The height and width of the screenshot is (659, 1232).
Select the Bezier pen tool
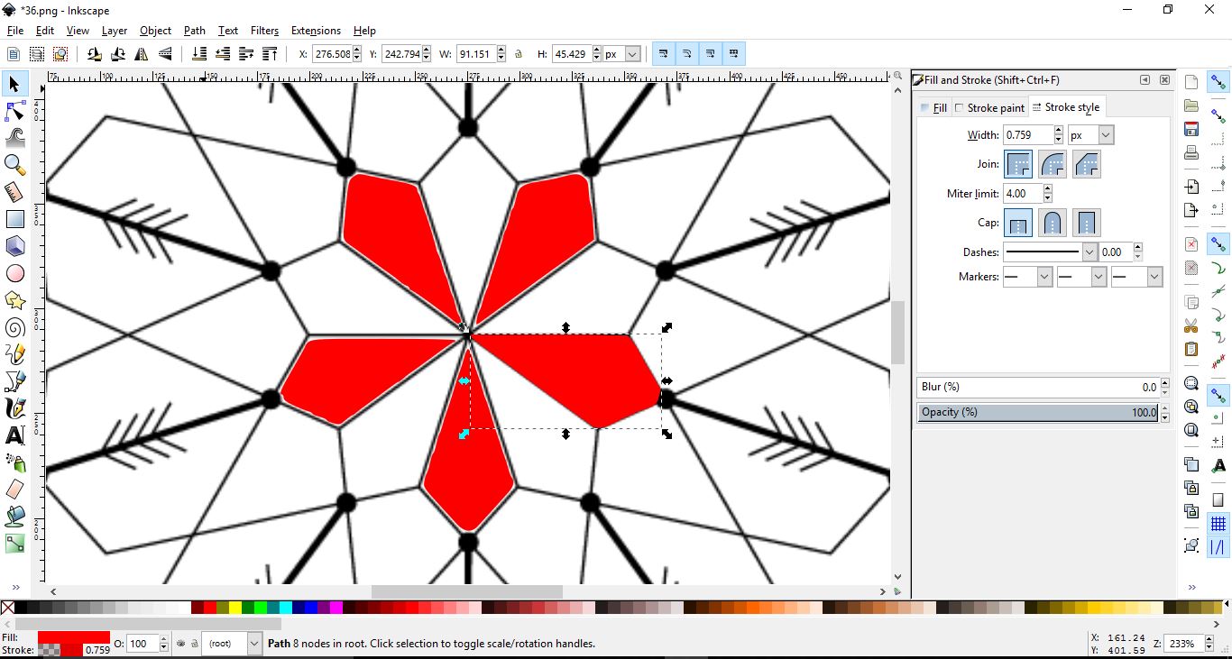click(14, 381)
